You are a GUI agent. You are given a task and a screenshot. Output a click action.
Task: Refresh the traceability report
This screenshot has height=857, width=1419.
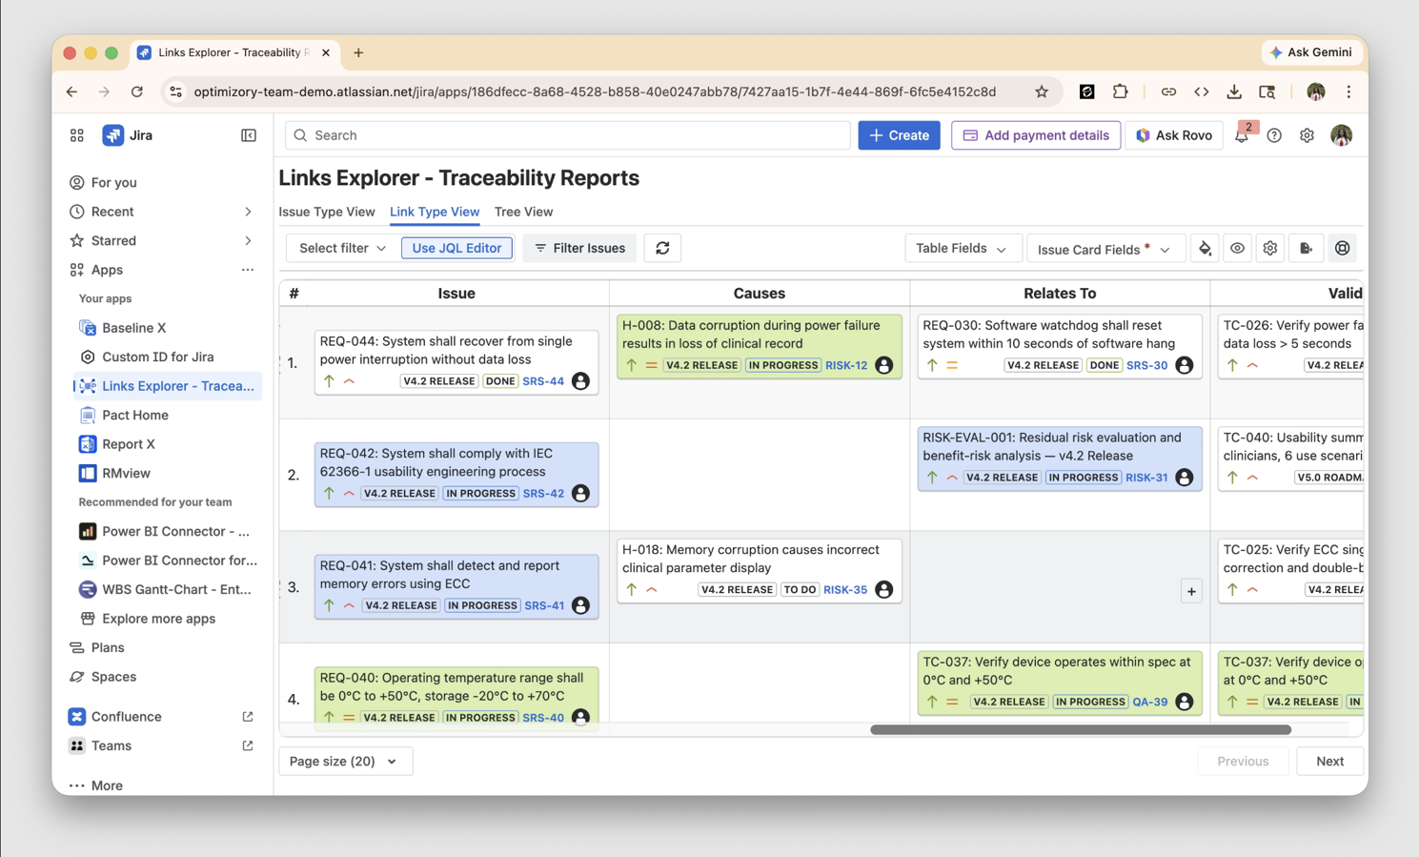pyautogui.click(x=662, y=249)
